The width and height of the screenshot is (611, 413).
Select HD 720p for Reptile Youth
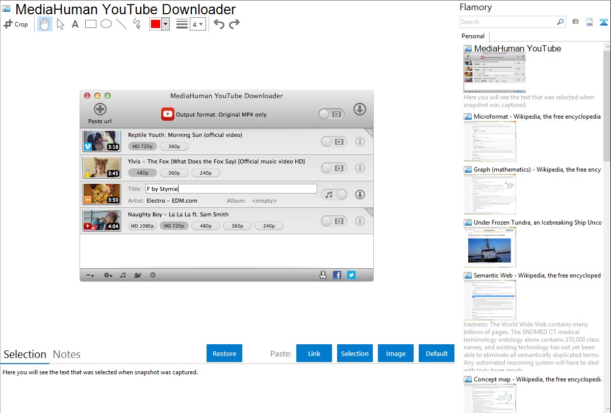(x=142, y=146)
